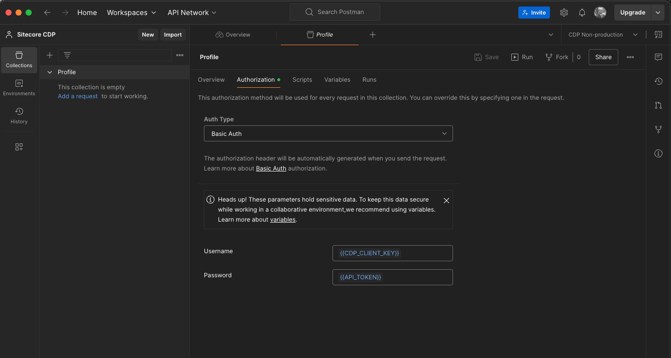Screen dimensions: 671x358
Task: Open the notifications bell
Action: point(582,13)
